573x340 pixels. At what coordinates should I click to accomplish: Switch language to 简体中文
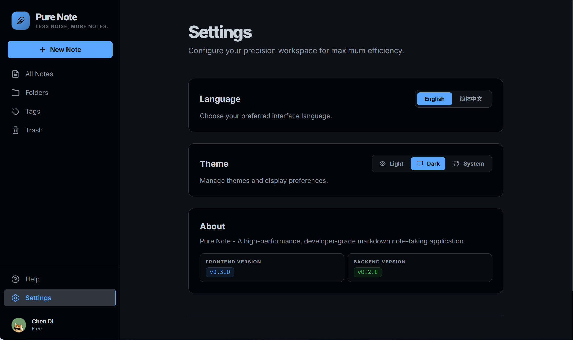(x=471, y=99)
